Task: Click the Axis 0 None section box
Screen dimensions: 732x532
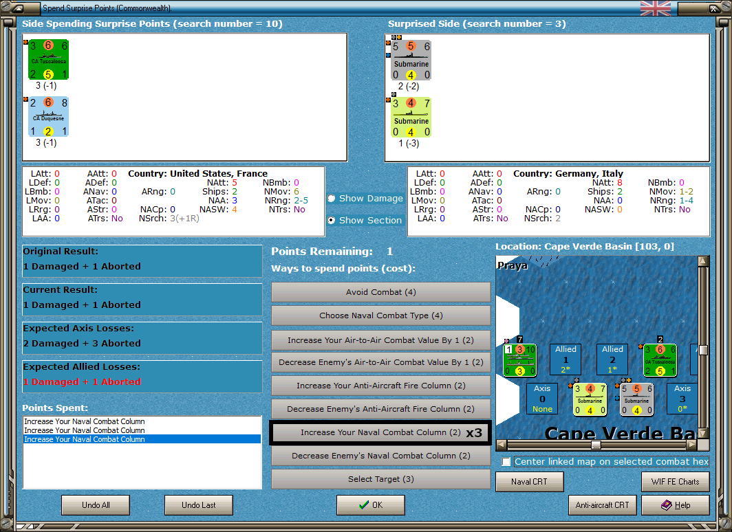Action: [542, 399]
